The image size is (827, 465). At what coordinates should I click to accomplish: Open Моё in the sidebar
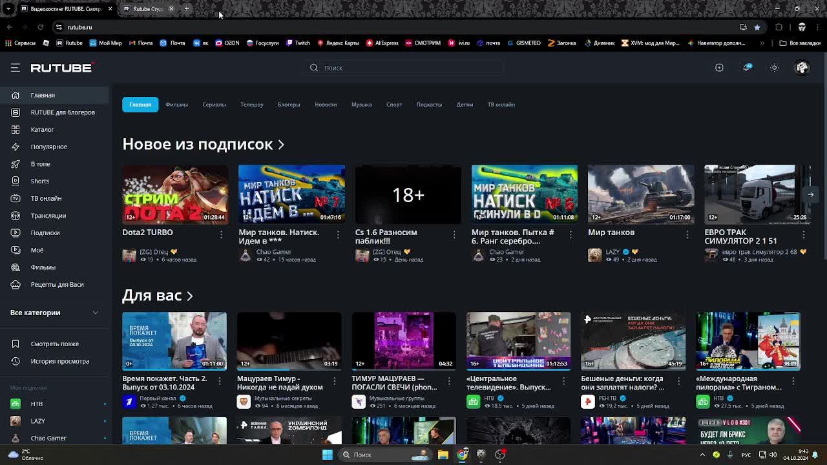pyautogui.click(x=54, y=250)
